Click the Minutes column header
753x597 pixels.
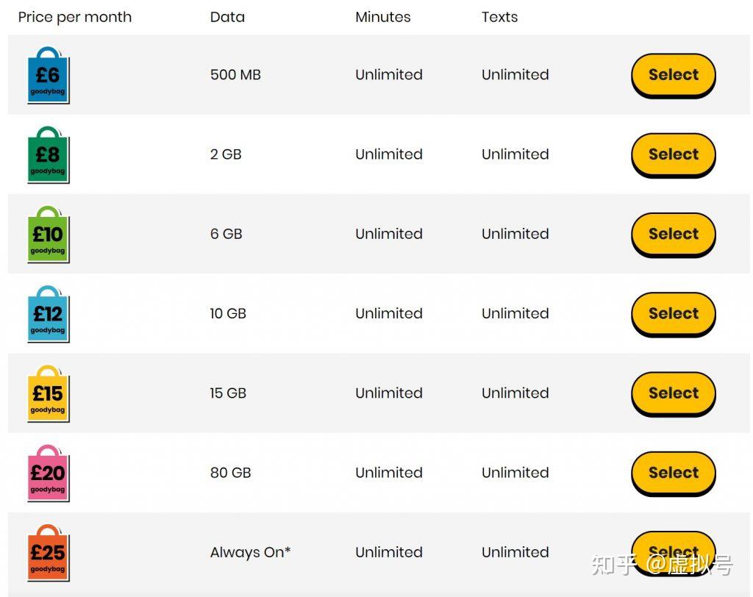point(382,17)
